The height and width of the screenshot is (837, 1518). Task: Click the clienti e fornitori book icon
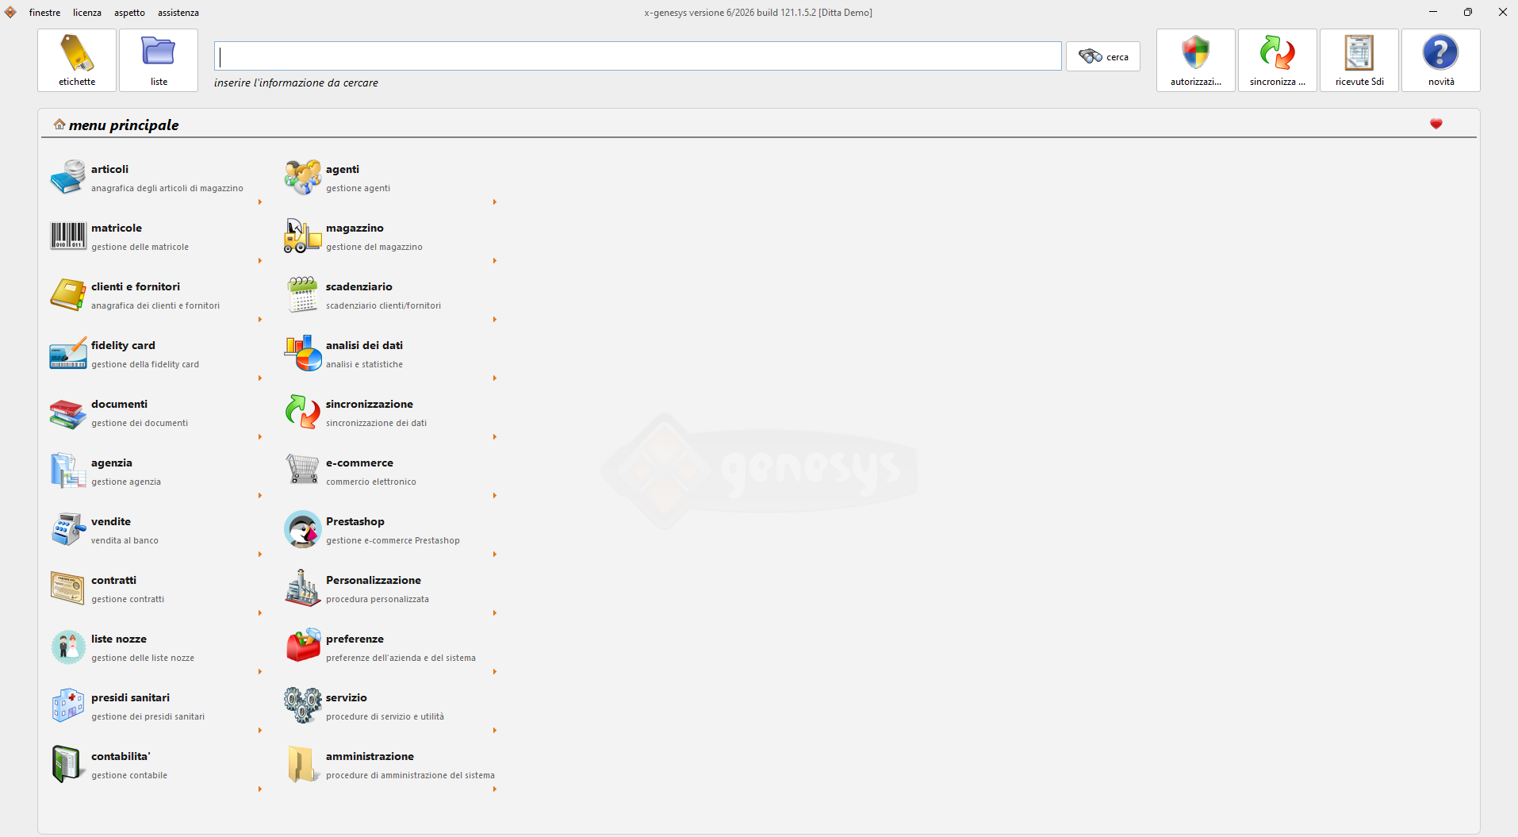click(68, 294)
